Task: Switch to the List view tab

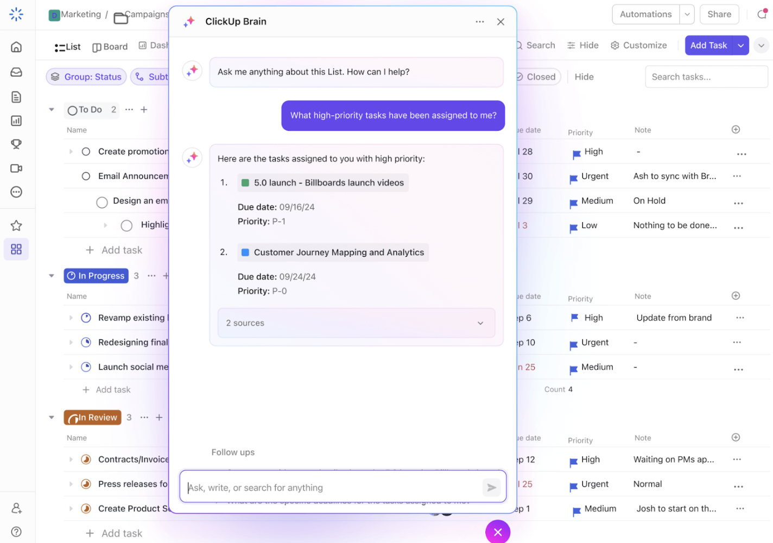Action: pos(67,47)
